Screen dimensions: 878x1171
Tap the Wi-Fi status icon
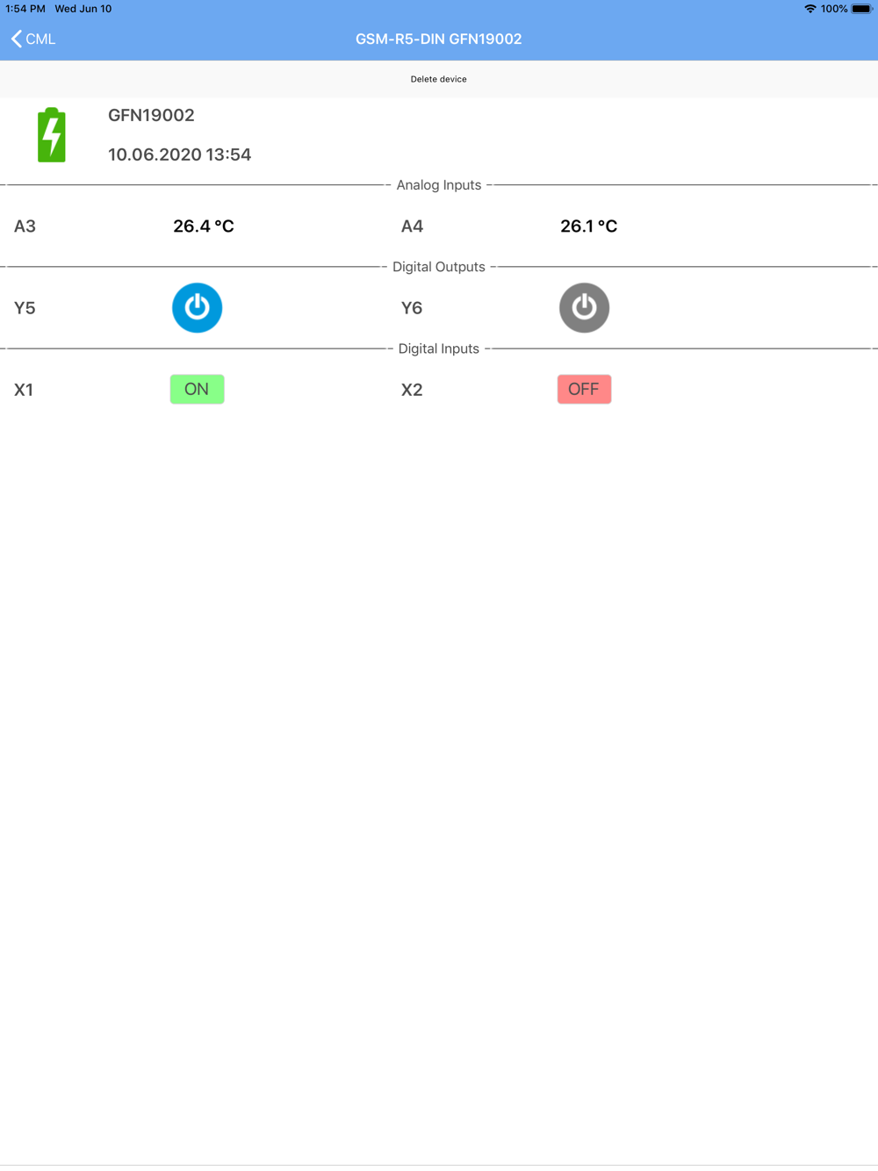coord(810,9)
